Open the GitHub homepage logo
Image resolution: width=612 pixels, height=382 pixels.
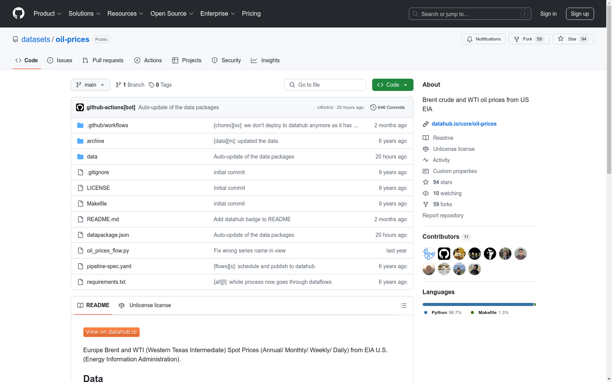pos(18,13)
